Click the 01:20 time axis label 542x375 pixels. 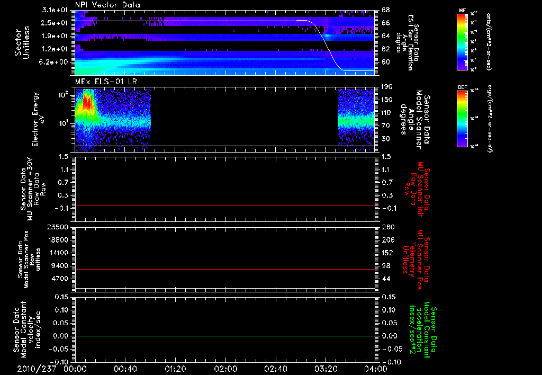tap(175, 369)
